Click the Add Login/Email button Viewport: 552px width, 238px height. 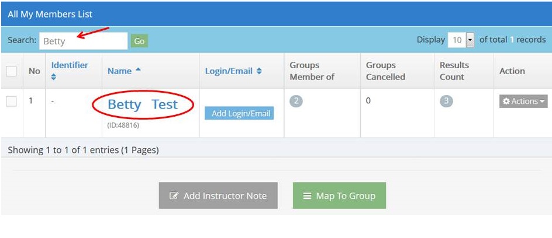(x=239, y=113)
